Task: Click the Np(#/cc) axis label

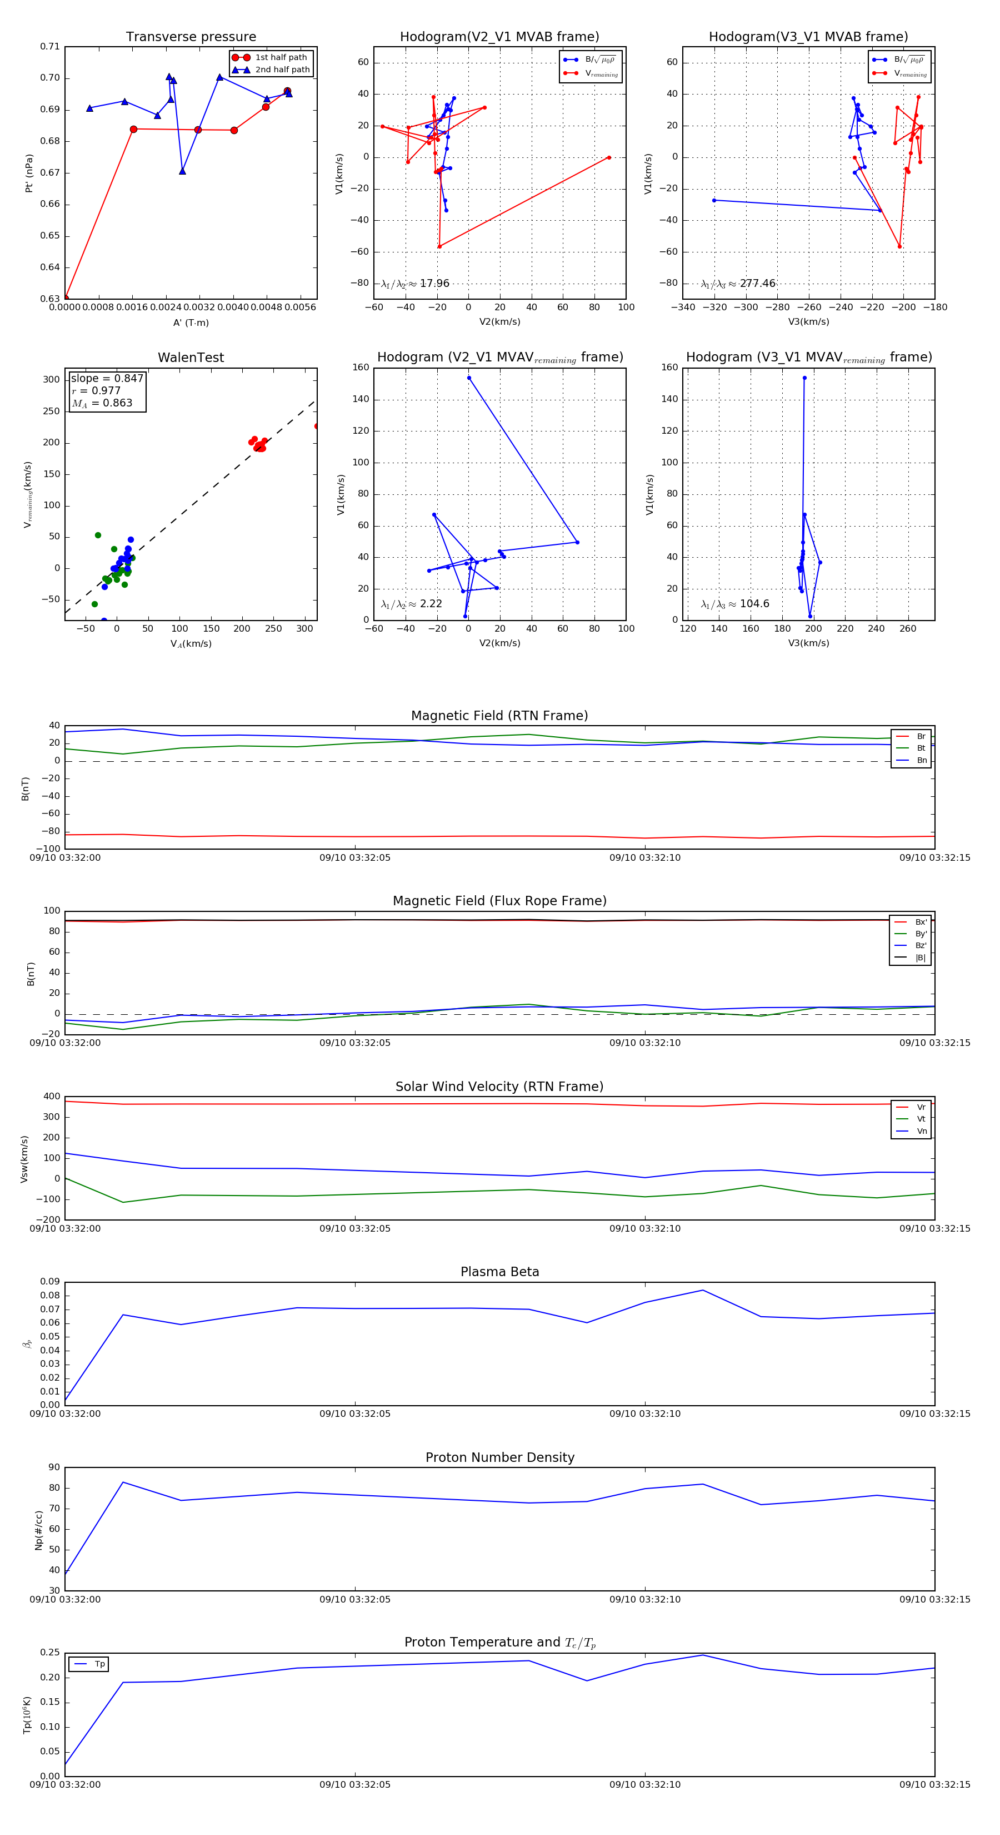Action: 38,1530
